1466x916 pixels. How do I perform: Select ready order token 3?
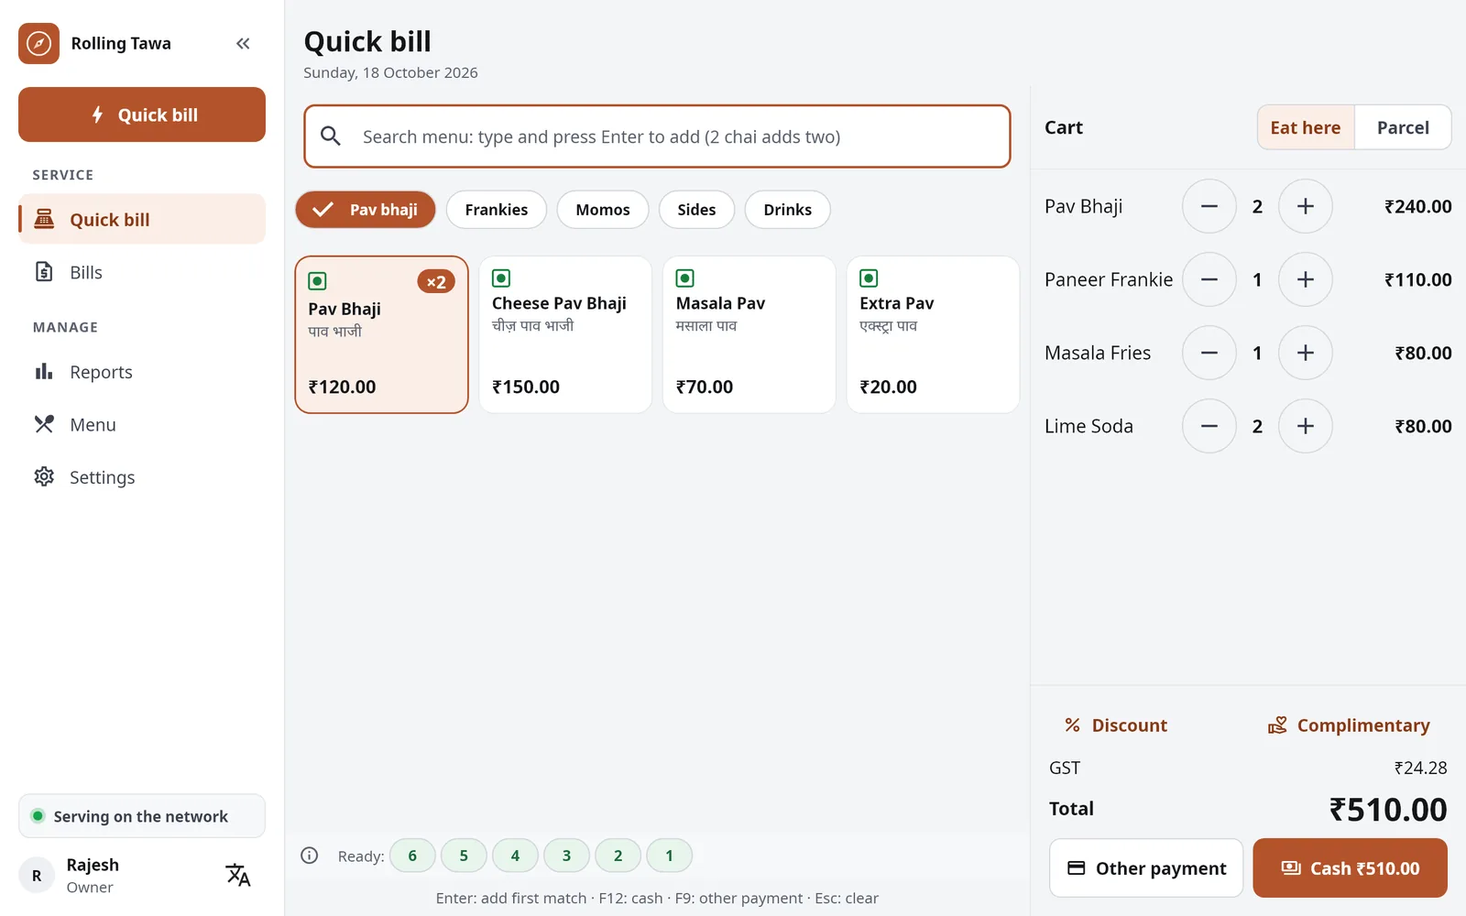[566, 856]
